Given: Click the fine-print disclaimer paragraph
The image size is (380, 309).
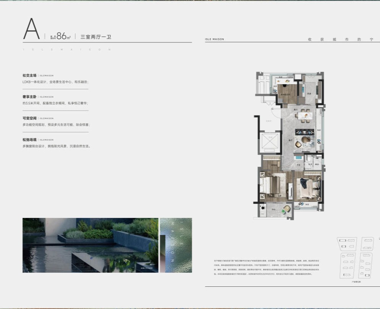Looking at the screenshot, I should (267, 267).
